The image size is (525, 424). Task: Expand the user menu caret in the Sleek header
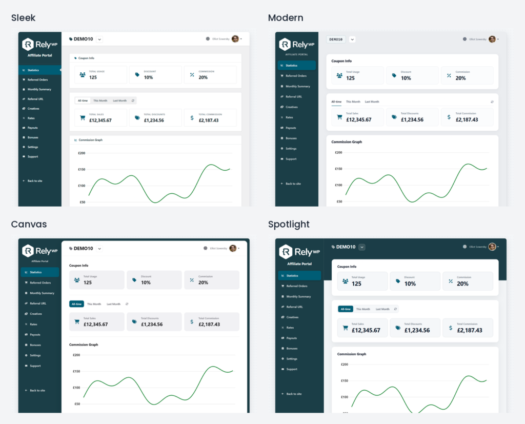click(x=241, y=39)
